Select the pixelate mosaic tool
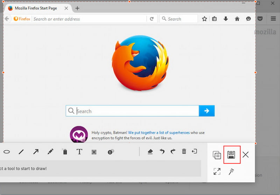This screenshot has width=280, height=195. (94, 152)
